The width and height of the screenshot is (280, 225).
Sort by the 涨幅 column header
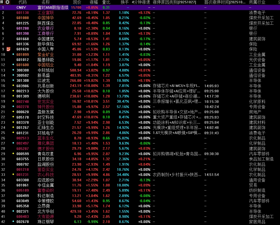(94, 2)
